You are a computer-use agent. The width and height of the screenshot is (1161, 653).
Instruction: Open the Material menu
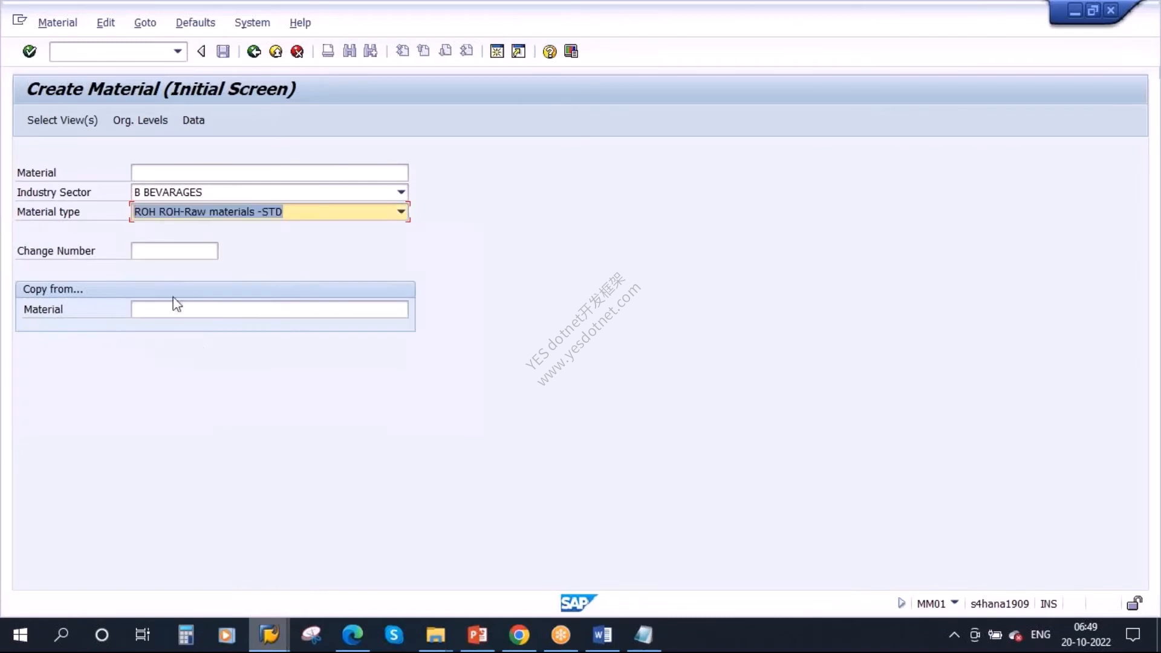(x=57, y=23)
